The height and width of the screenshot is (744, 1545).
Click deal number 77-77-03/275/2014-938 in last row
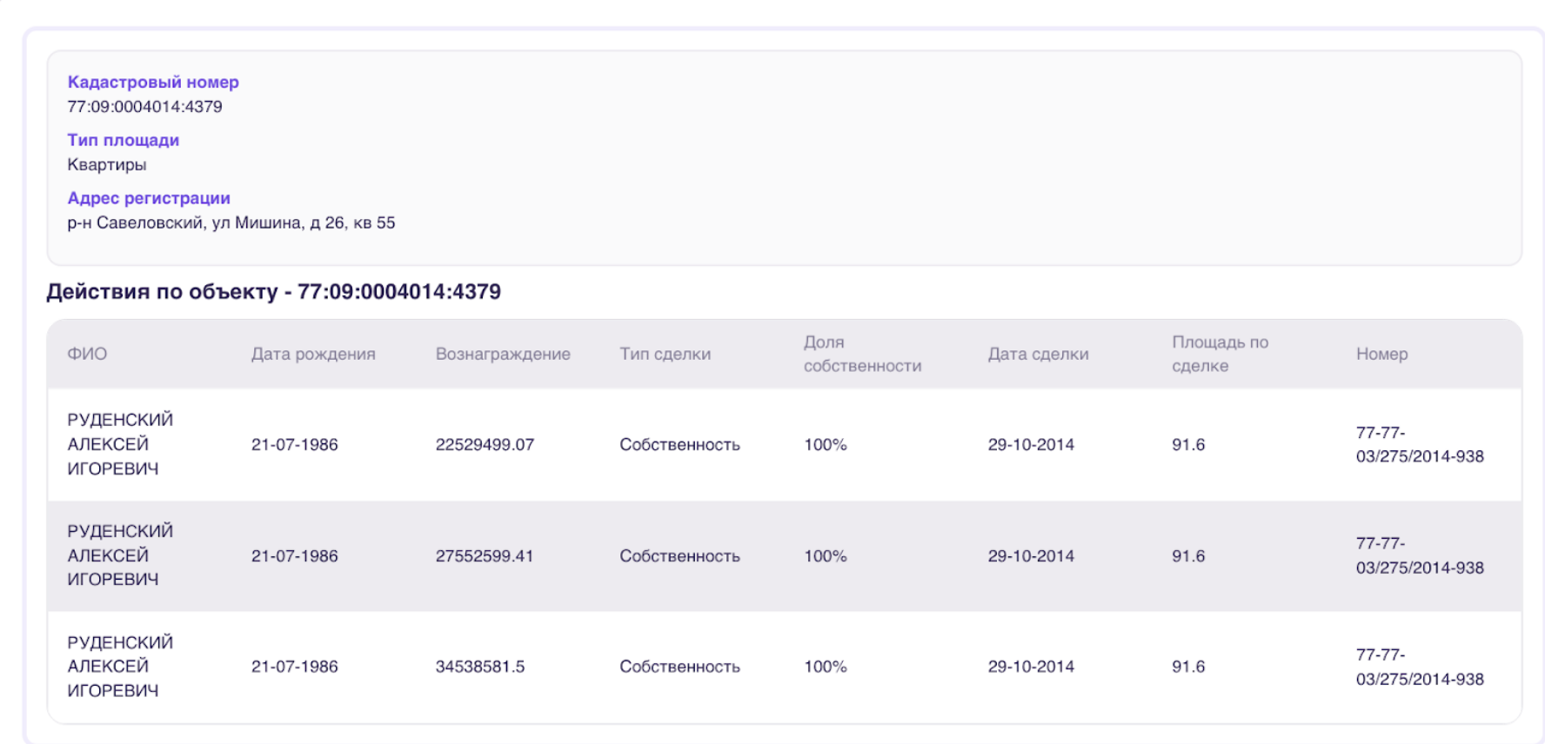(x=1420, y=667)
